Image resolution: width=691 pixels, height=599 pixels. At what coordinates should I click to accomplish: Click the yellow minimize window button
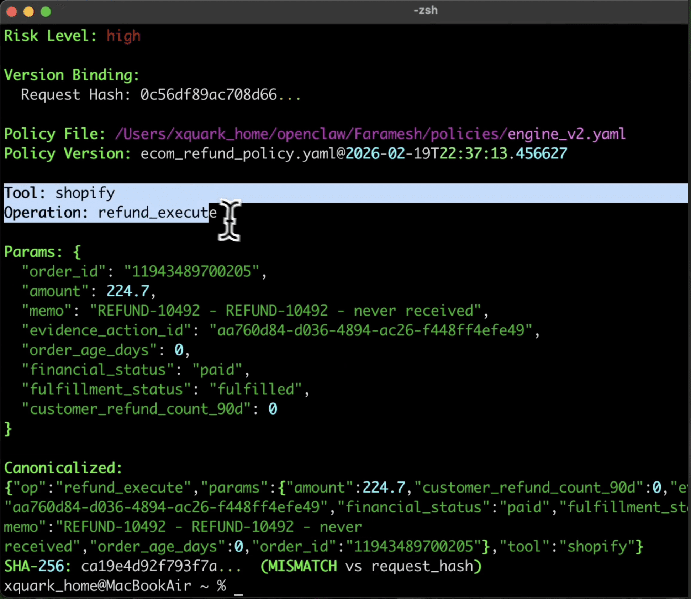(29, 12)
